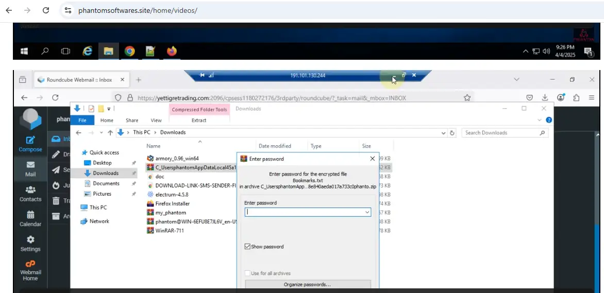
Task: Click the Roundcube Compose icon
Action: click(x=30, y=140)
